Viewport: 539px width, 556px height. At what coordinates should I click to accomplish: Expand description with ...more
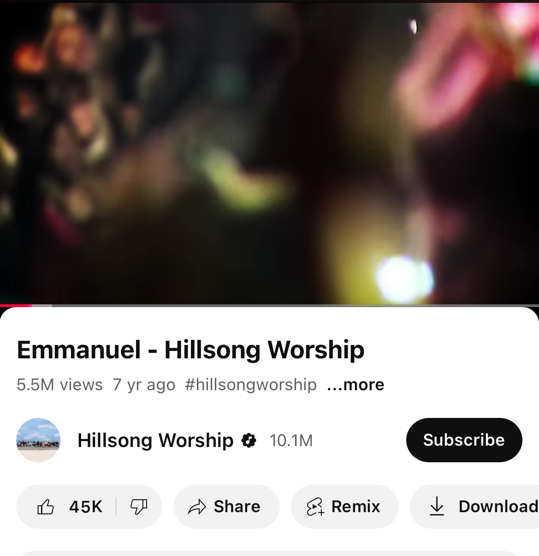pyautogui.click(x=355, y=384)
